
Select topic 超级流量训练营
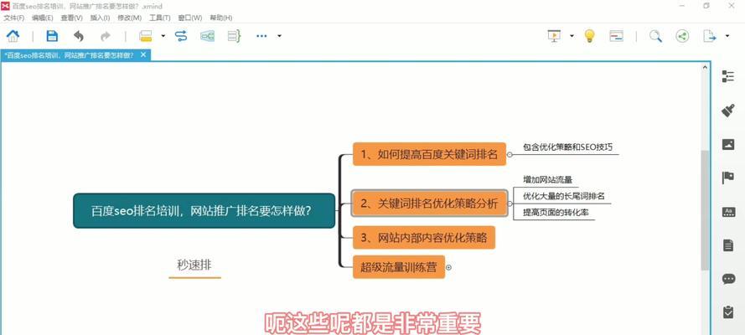pos(399,267)
